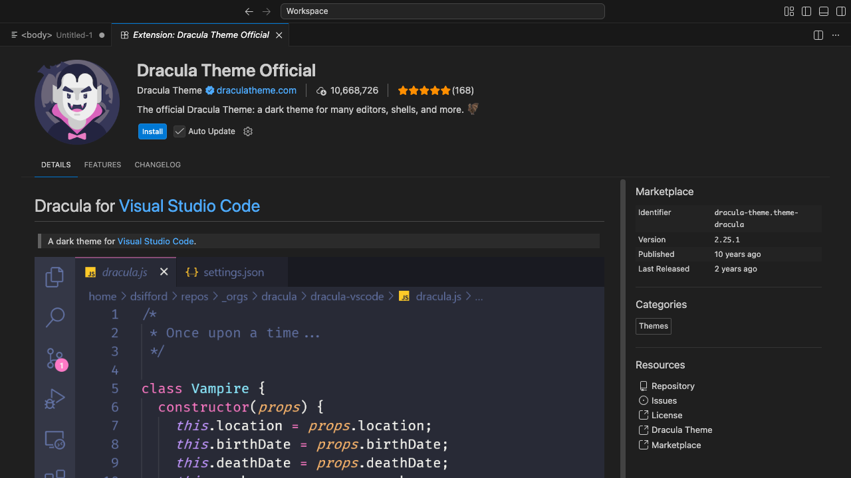Click the Run and Debug icon in preview

pos(55,398)
